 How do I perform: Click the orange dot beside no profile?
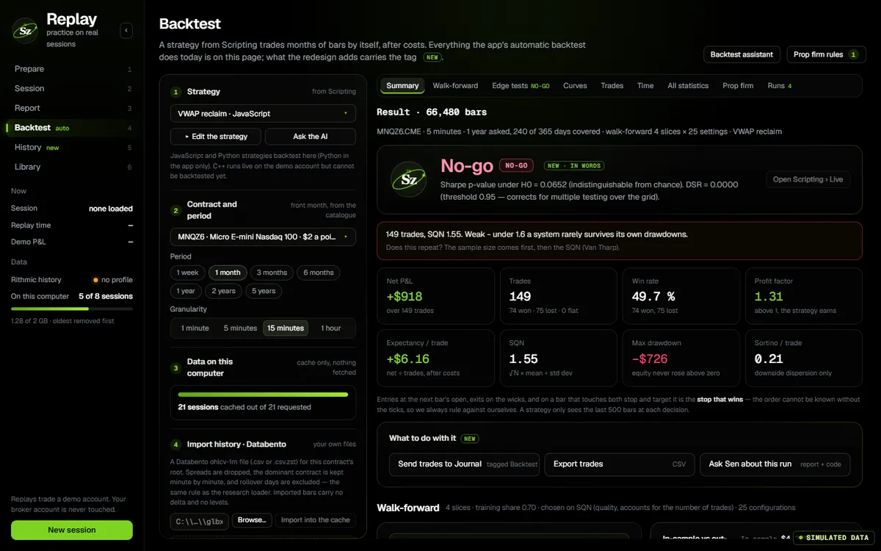coord(95,280)
